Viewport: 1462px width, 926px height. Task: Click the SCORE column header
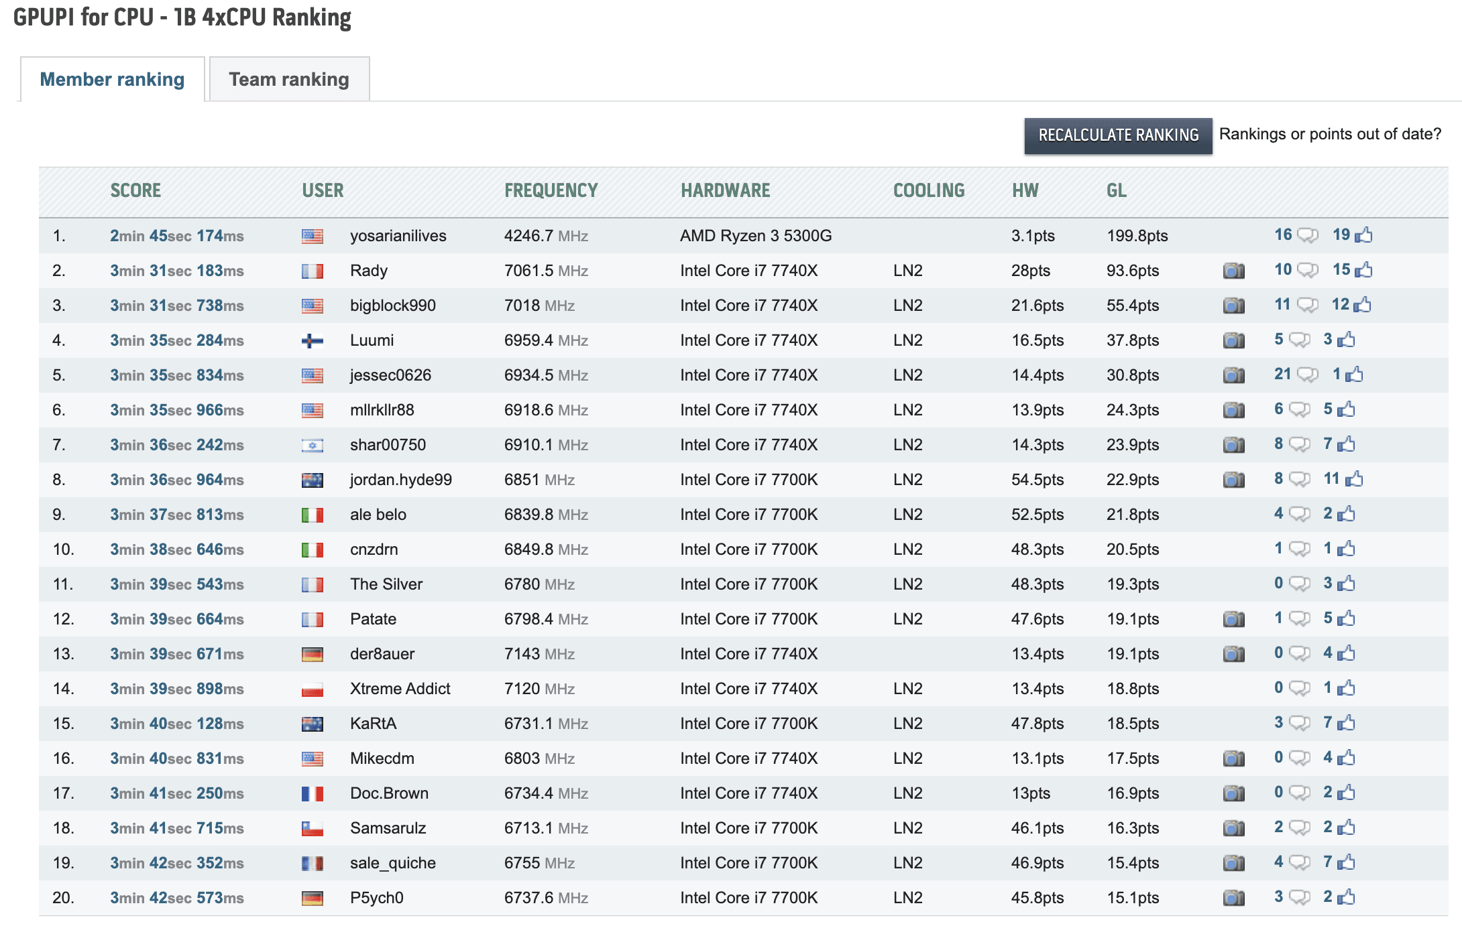pos(135,190)
